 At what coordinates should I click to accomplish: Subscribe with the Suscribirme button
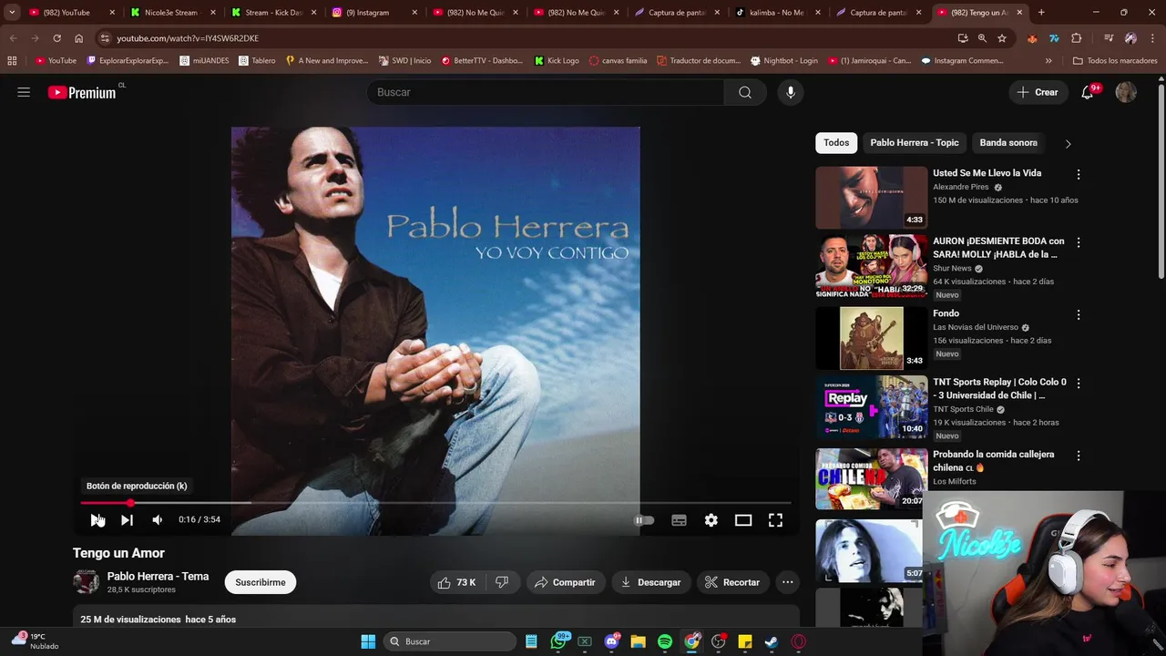click(x=261, y=582)
